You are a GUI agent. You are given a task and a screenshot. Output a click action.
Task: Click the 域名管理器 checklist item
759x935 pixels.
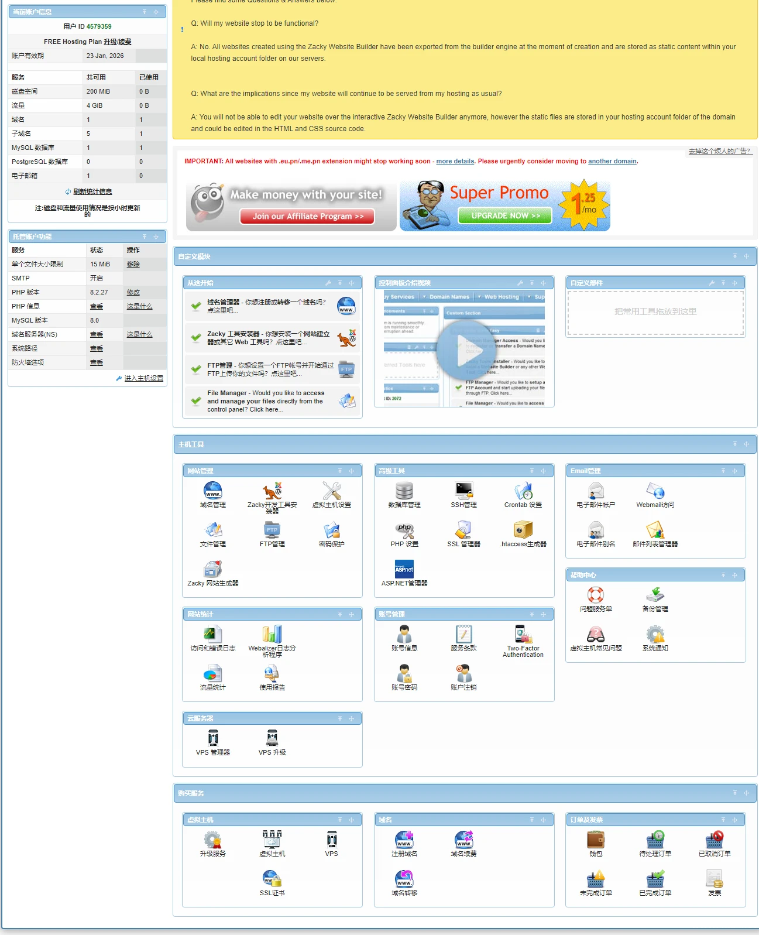(x=266, y=306)
